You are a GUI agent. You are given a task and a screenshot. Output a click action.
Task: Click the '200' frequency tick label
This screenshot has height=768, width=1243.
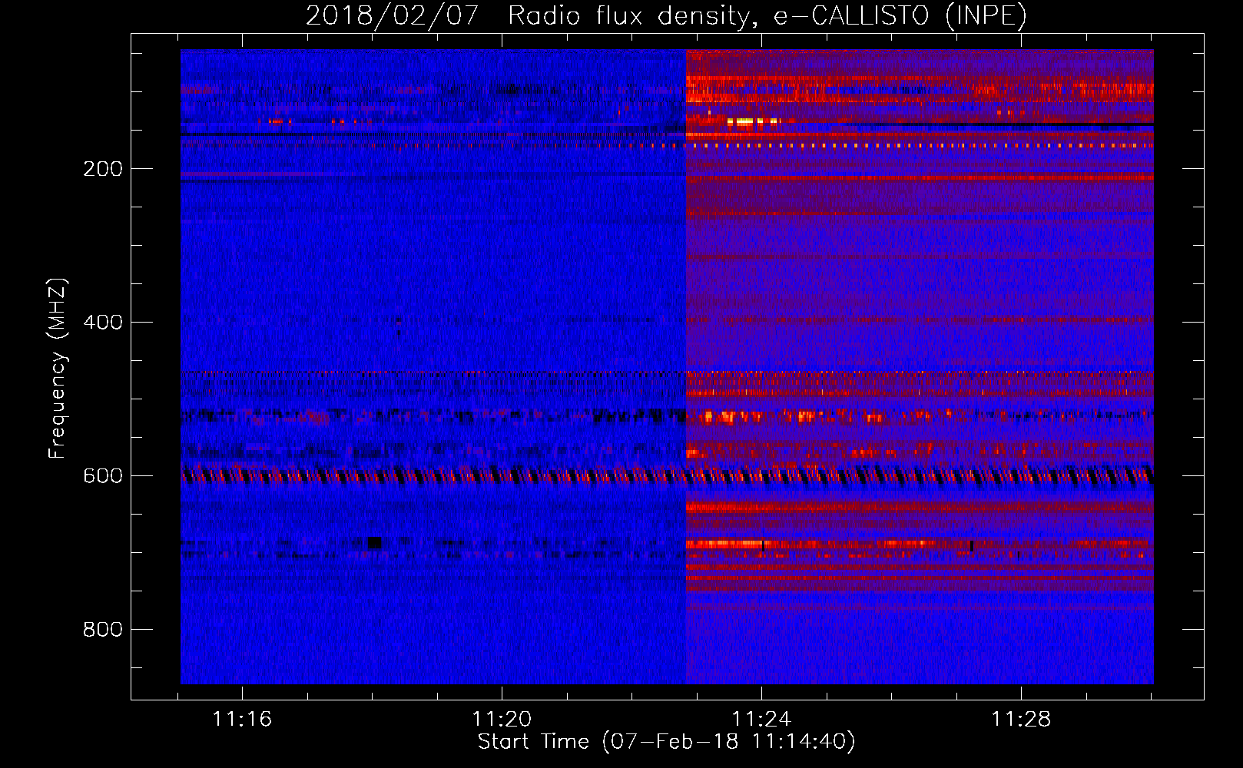(x=103, y=169)
